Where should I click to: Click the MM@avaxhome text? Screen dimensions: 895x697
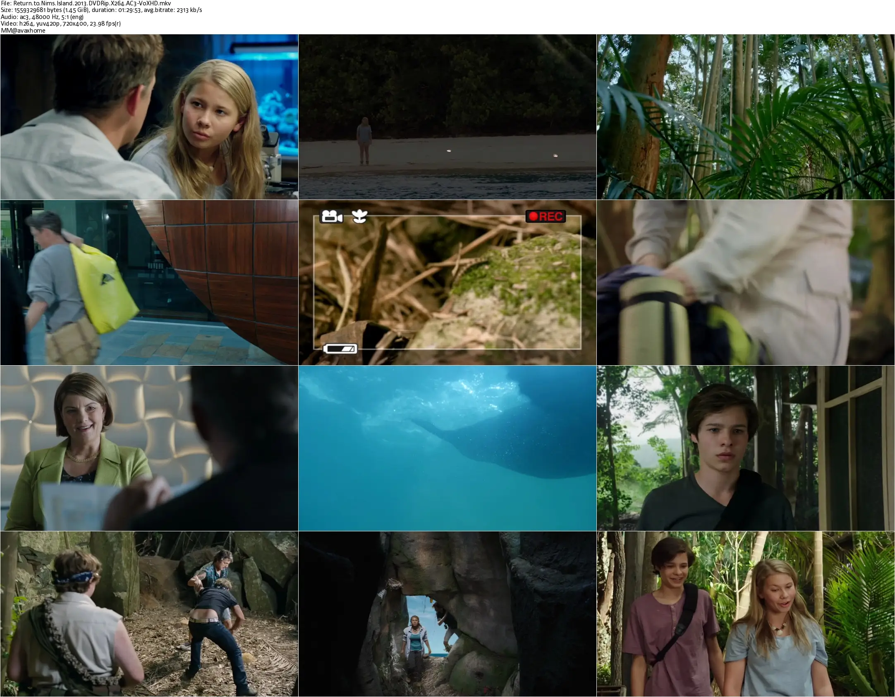point(23,31)
